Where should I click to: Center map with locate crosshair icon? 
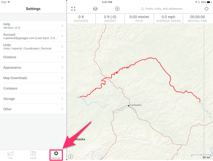[x=206, y=9]
